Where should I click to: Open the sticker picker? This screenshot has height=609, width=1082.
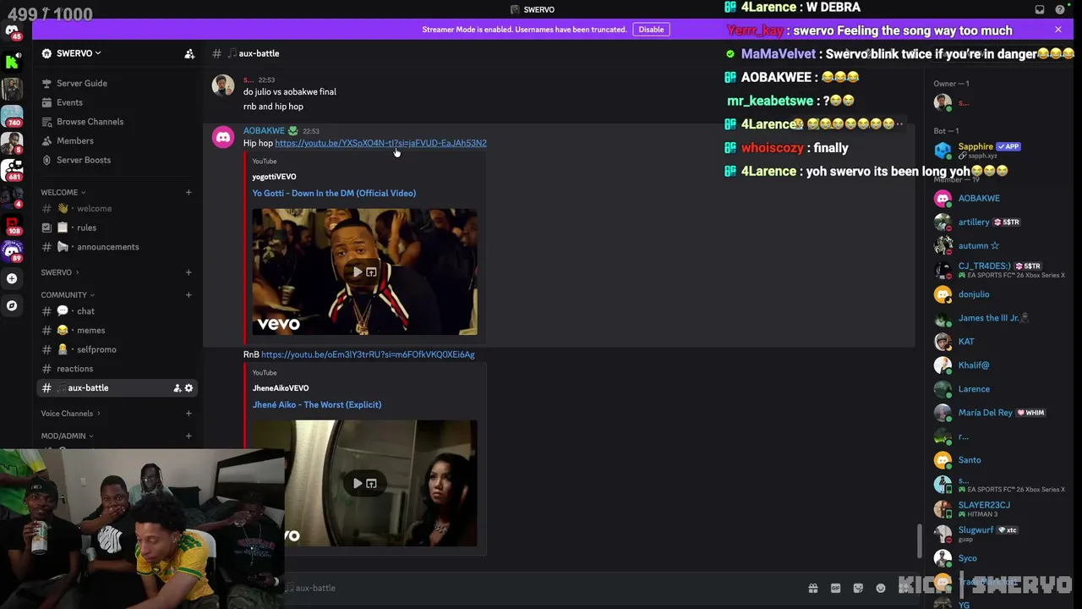[x=858, y=588]
